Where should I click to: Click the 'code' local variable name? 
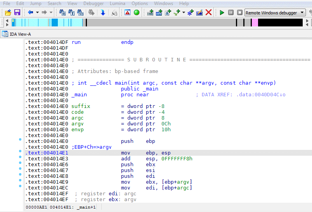click(78, 112)
